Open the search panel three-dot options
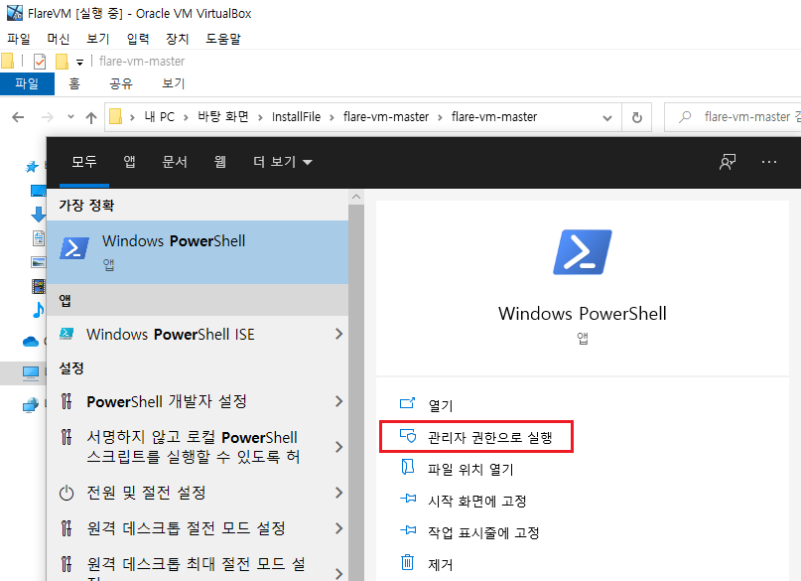This screenshot has height=581, width=801. pyautogui.click(x=769, y=162)
